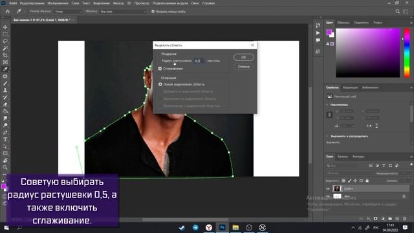414x233 pixels.
Task: Click OK in the selection dialog
Action: [x=243, y=57]
